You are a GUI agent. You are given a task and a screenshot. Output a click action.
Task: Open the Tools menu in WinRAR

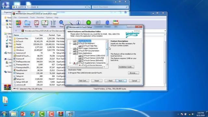(32, 18)
